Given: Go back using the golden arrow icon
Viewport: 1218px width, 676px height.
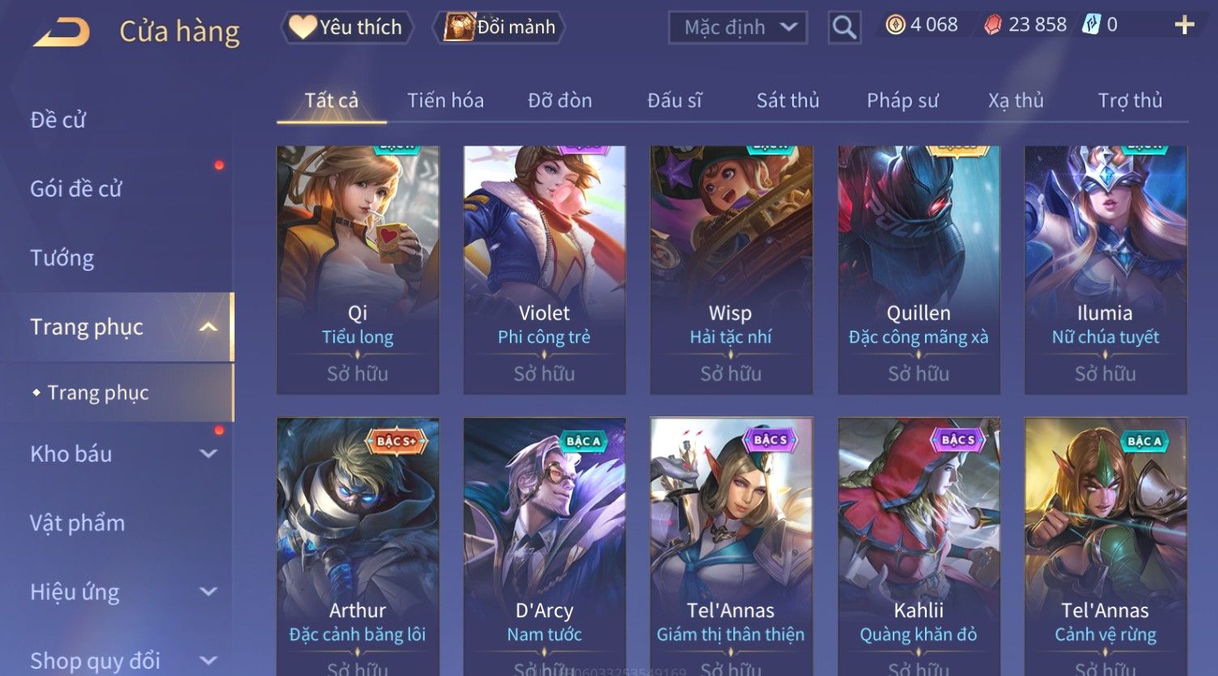Looking at the screenshot, I should [61, 32].
